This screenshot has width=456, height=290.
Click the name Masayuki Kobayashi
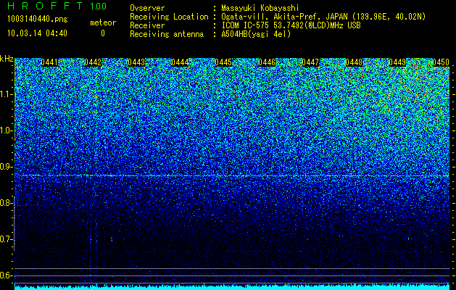click(x=260, y=8)
